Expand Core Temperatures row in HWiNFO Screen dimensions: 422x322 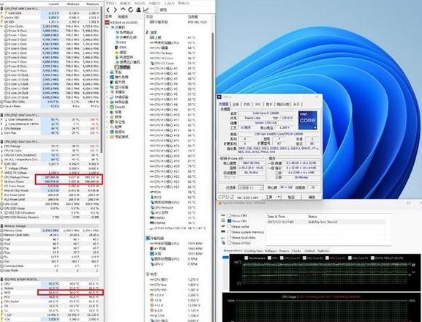coord(2,119)
